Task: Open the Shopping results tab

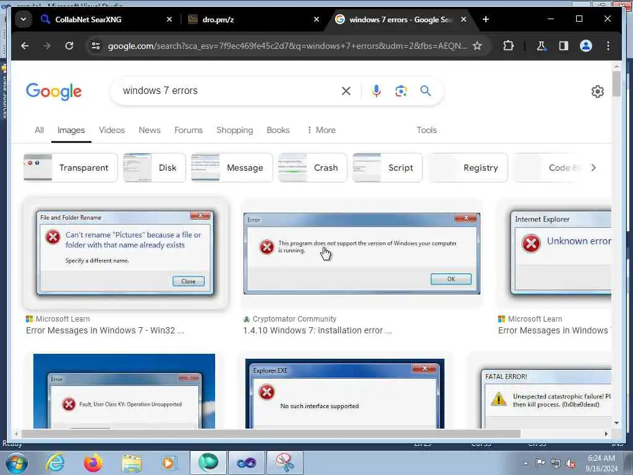Action: (x=234, y=130)
